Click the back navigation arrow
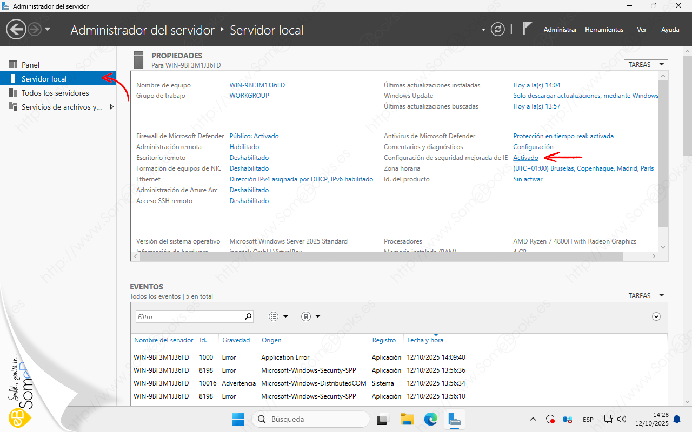Screen dimensions: 692x432 pyautogui.click(x=17, y=29)
